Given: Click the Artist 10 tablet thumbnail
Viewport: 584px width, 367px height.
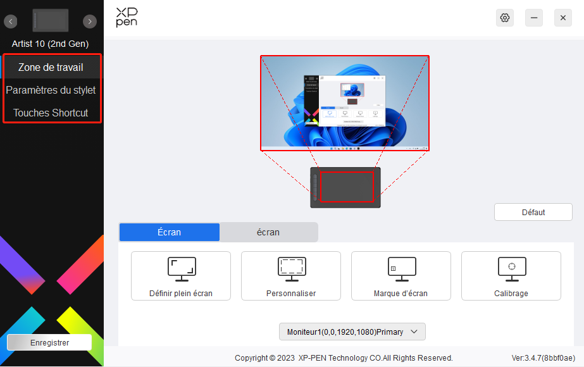Looking at the screenshot, I should [x=51, y=21].
